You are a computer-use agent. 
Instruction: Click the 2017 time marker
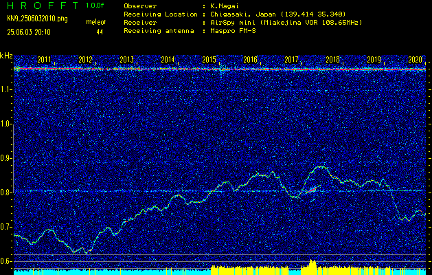(291, 60)
